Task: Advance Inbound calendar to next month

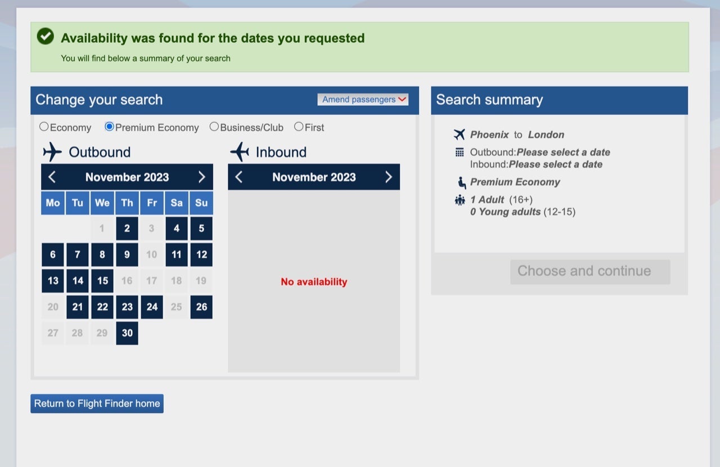Action: point(388,177)
